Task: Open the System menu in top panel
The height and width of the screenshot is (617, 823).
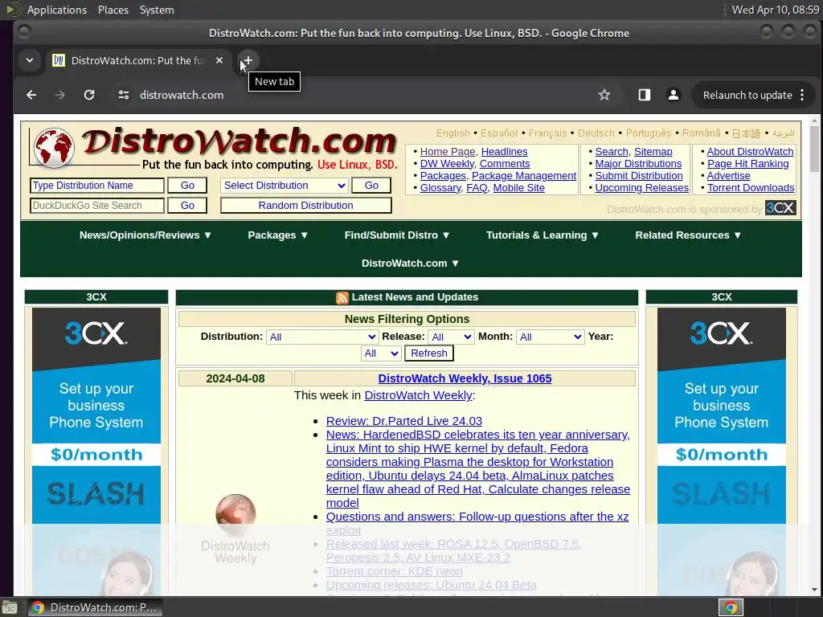Action: pyautogui.click(x=157, y=10)
